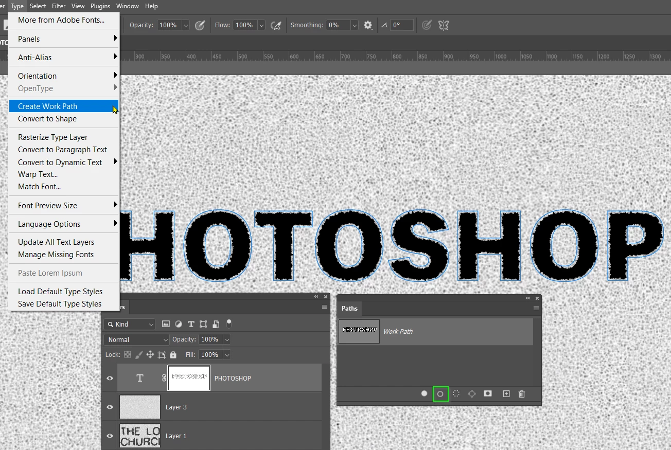Filter for adjustment layers icon

pyautogui.click(x=179, y=324)
